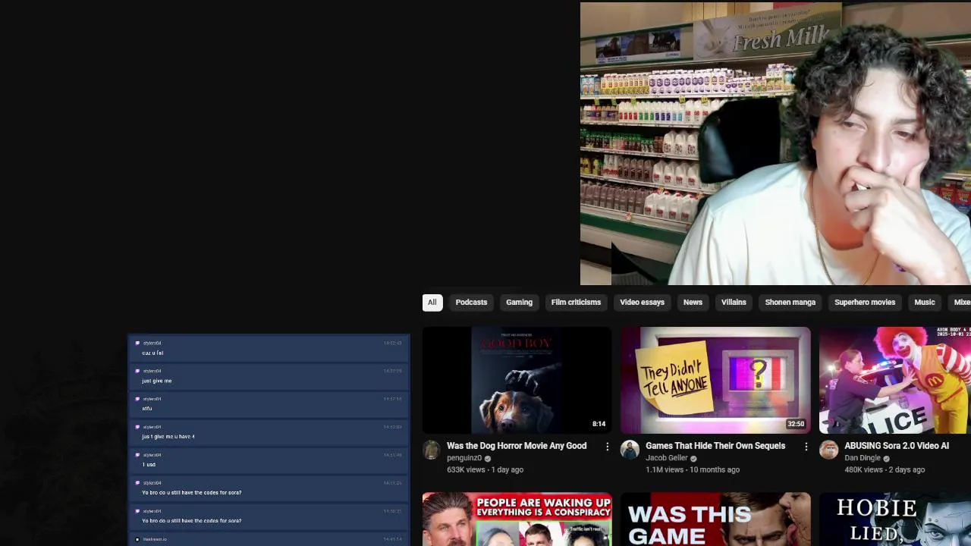Select the Podcasts filter chip
Viewport: 971px width, 546px height.
point(471,303)
